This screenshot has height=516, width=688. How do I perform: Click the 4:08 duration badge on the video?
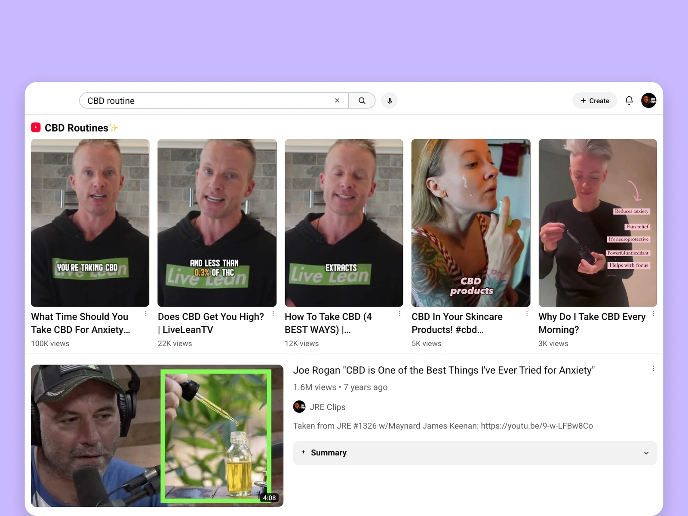coord(270,498)
